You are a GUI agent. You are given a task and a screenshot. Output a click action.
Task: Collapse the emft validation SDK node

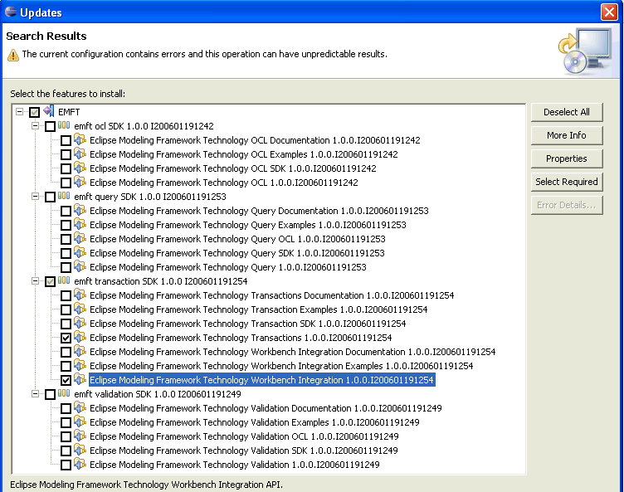coord(35,393)
